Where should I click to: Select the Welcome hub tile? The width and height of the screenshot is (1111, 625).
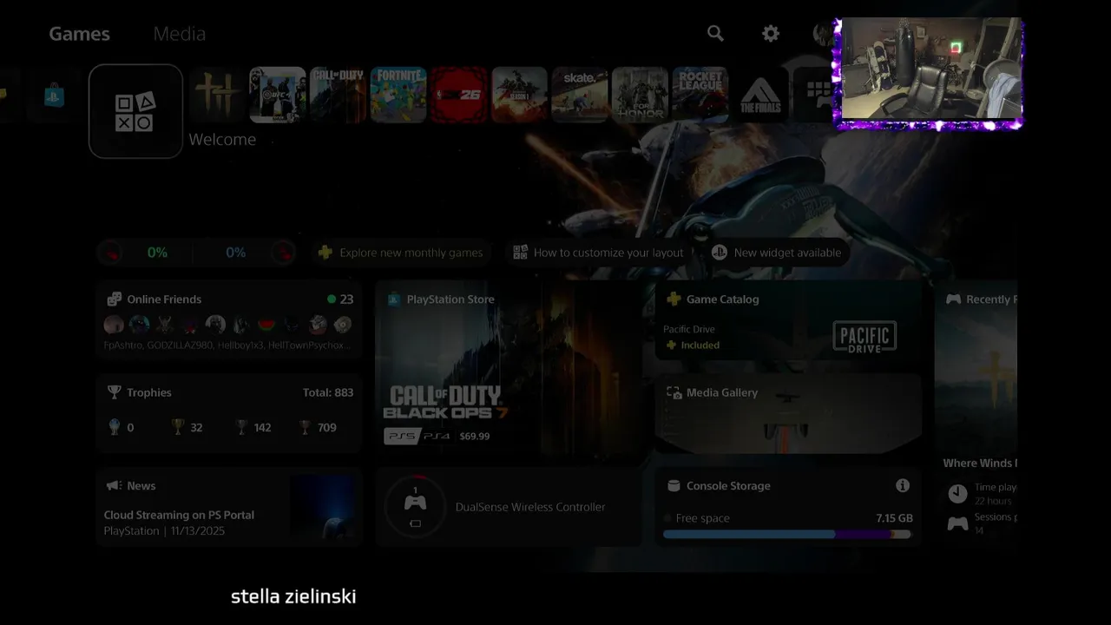(136, 111)
